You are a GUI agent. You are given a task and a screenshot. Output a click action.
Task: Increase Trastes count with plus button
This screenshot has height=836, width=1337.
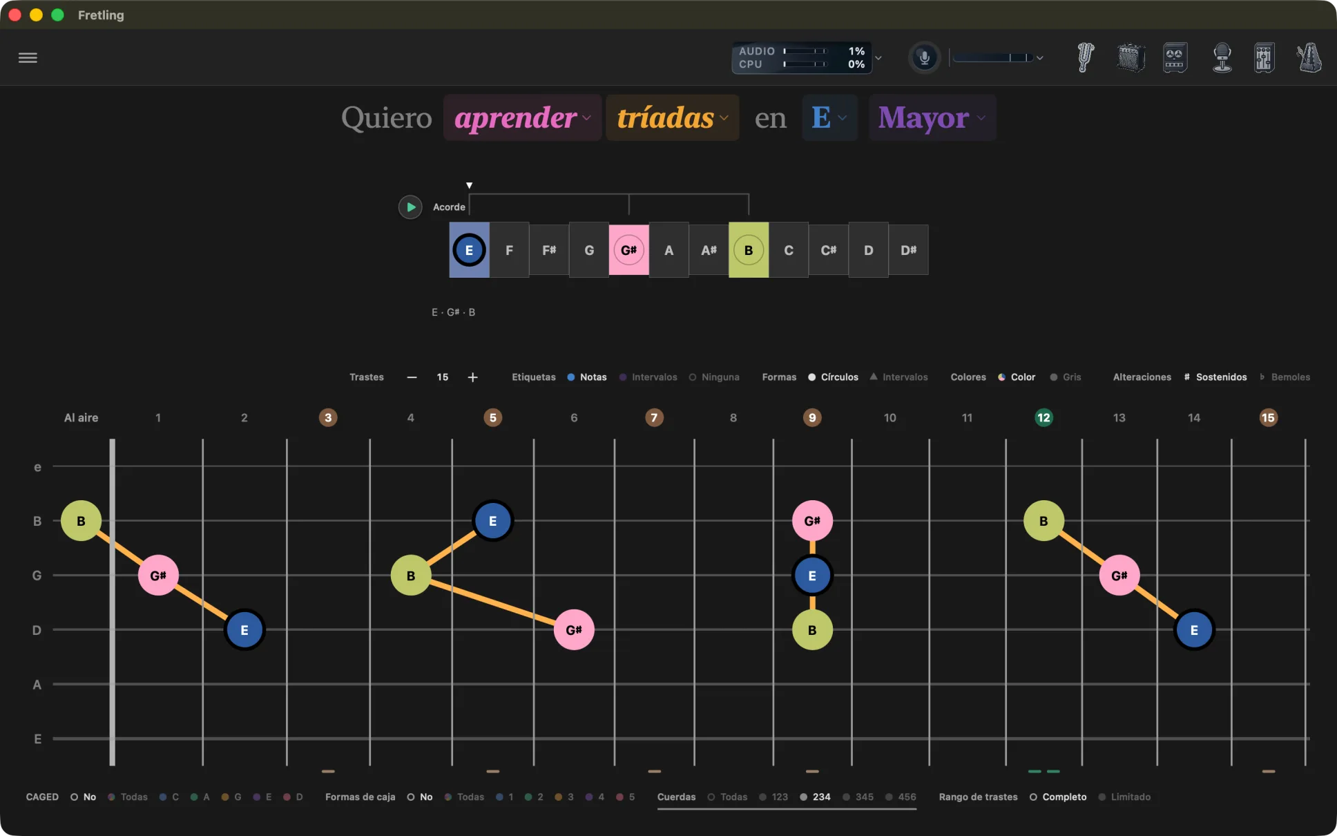click(x=472, y=377)
